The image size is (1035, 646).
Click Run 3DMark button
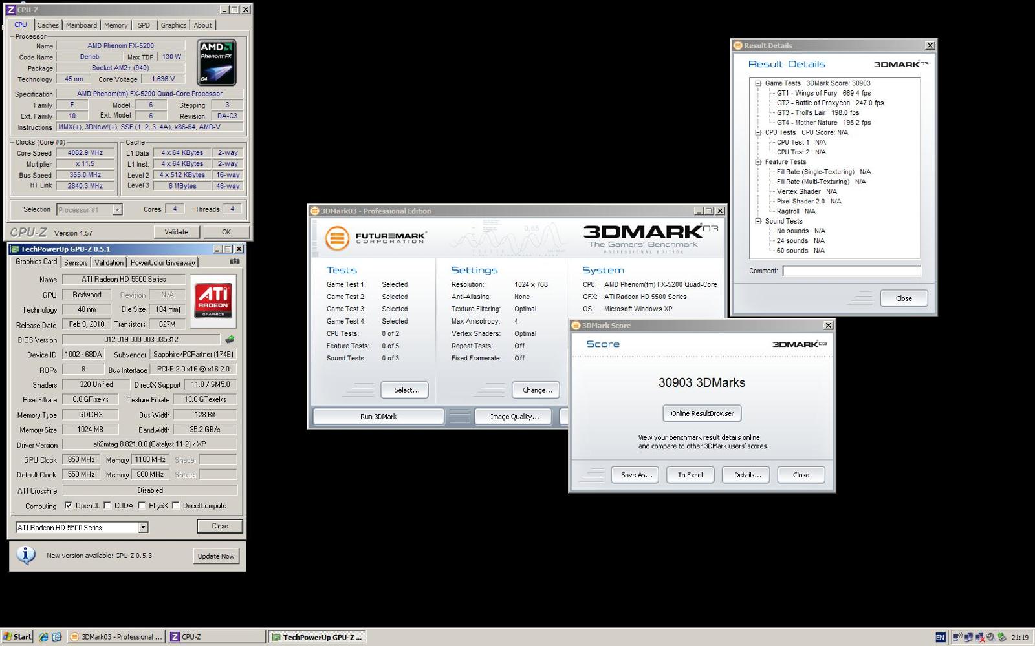[378, 417]
